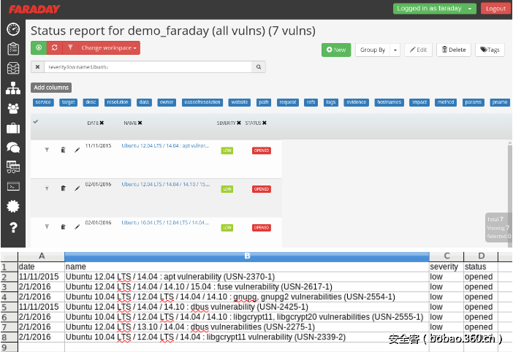513x352 pixels.
Task: Add the service column tag
Action: [43, 102]
